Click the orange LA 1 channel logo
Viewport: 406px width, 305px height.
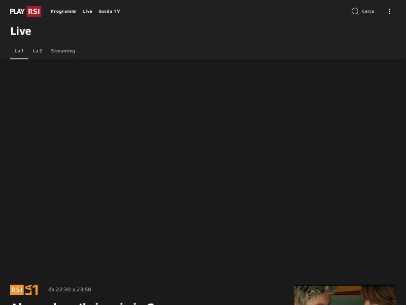point(31,290)
